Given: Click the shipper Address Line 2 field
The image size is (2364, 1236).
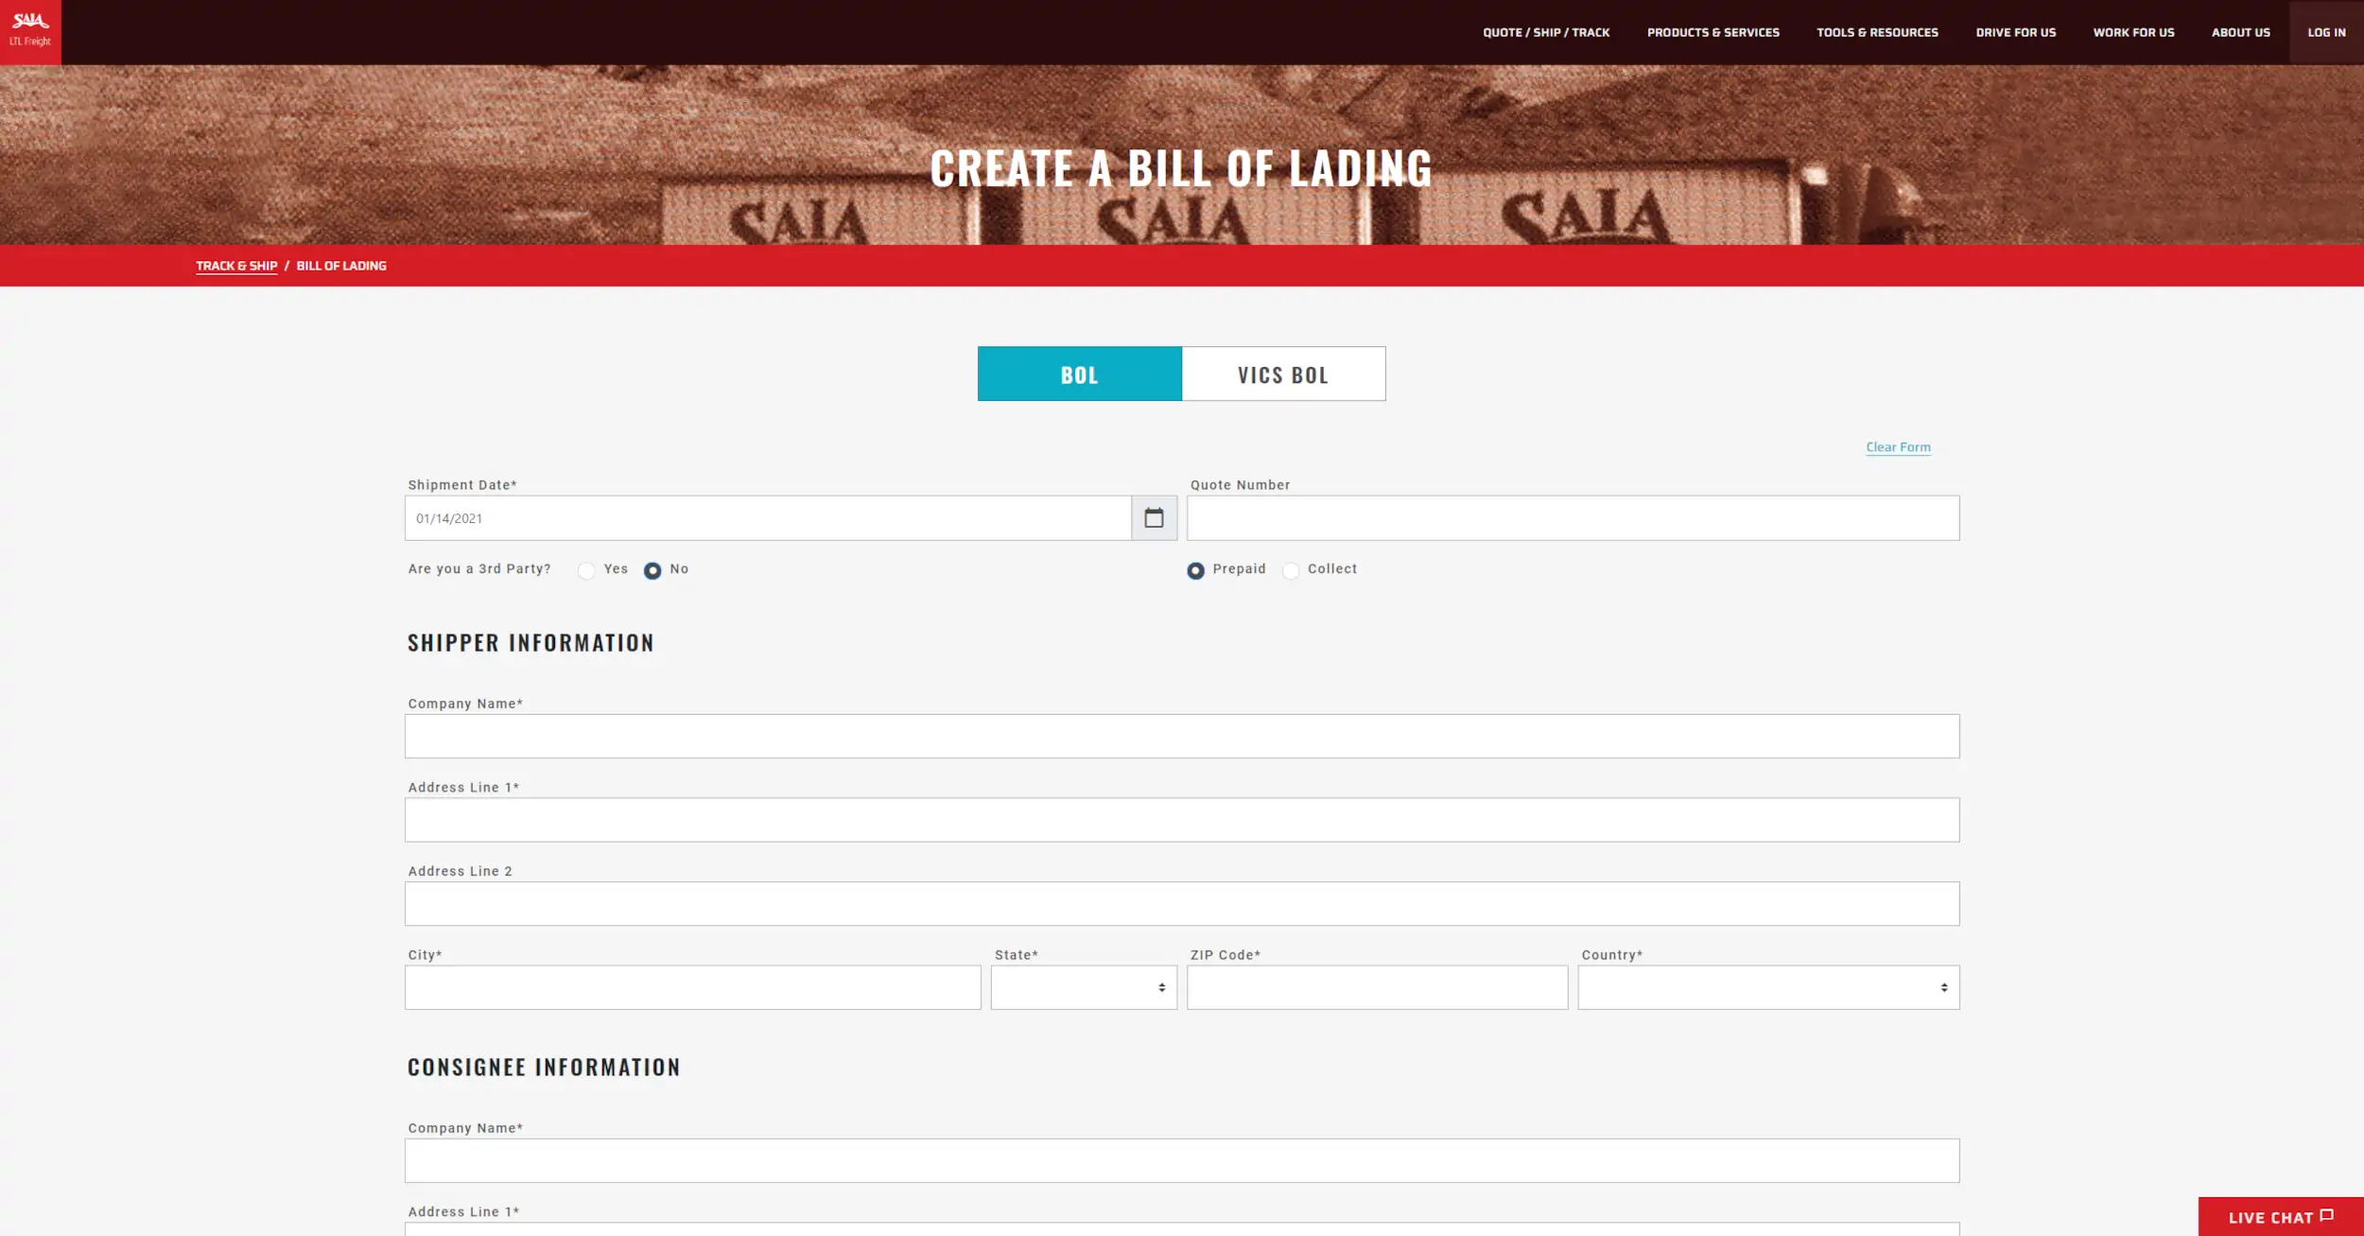Looking at the screenshot, I should (1182, 903).
